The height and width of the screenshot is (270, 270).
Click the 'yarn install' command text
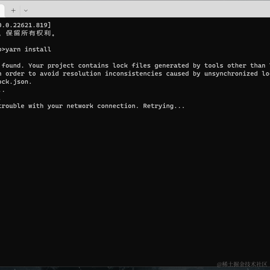28,49
